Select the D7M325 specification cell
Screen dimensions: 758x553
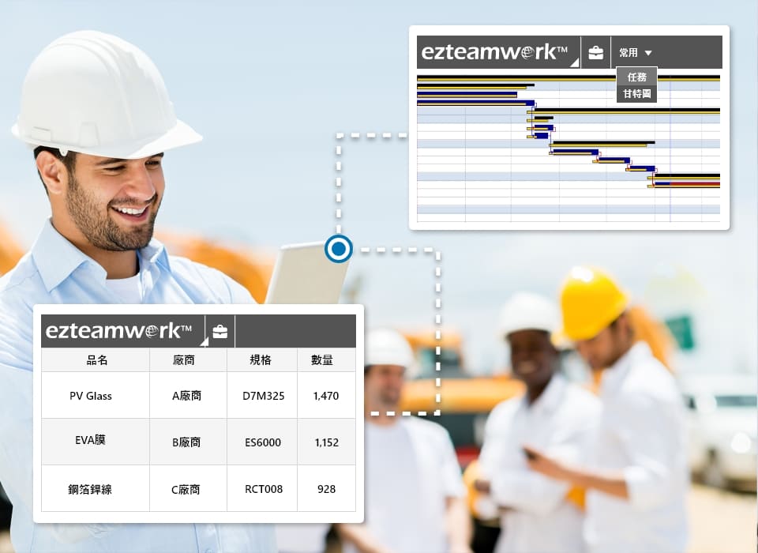[x=261, y=395]
